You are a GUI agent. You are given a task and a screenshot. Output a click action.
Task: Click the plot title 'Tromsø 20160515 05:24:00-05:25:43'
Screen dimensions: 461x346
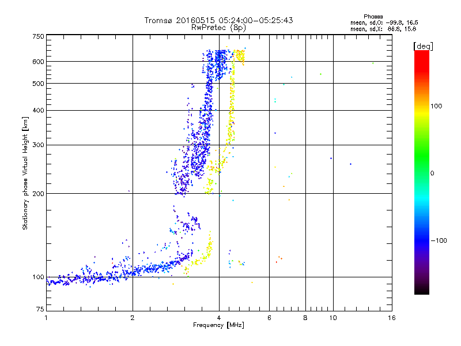click(x=218, y=20)
